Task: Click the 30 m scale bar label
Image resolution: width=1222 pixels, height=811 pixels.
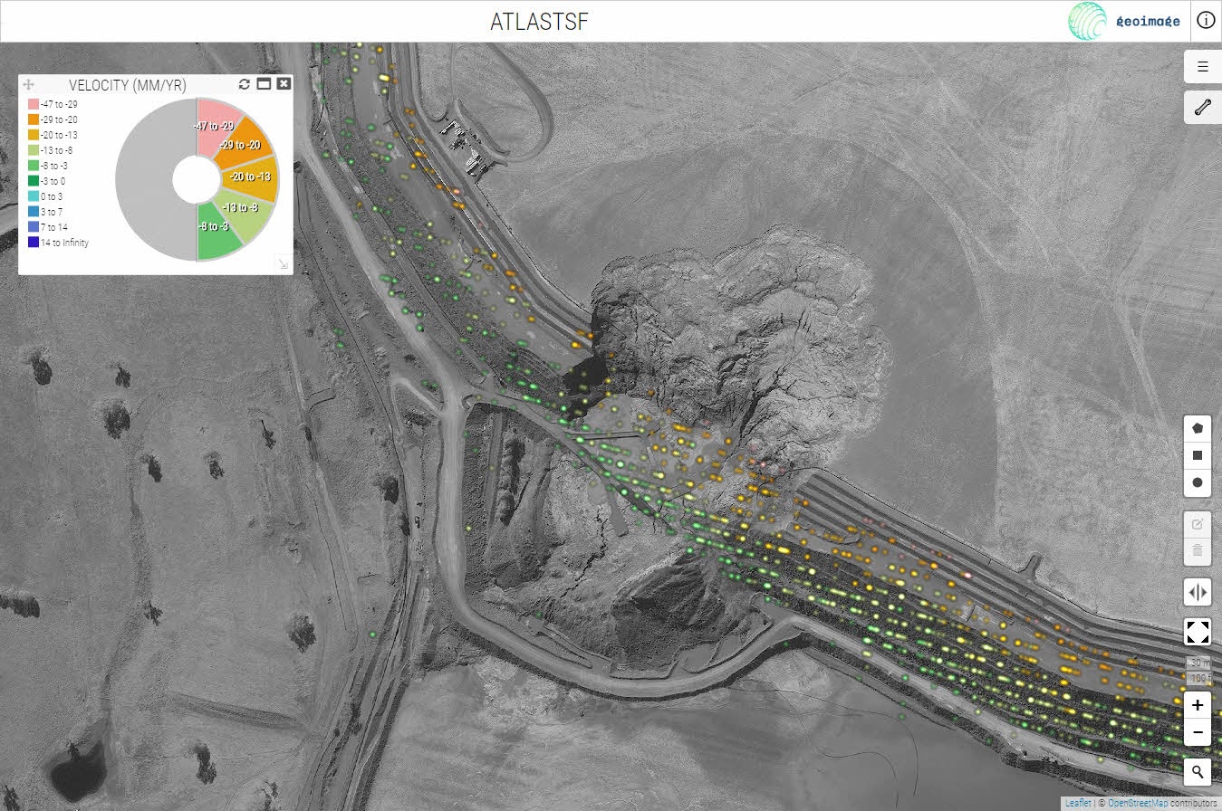Action: tap(1198, 663)
